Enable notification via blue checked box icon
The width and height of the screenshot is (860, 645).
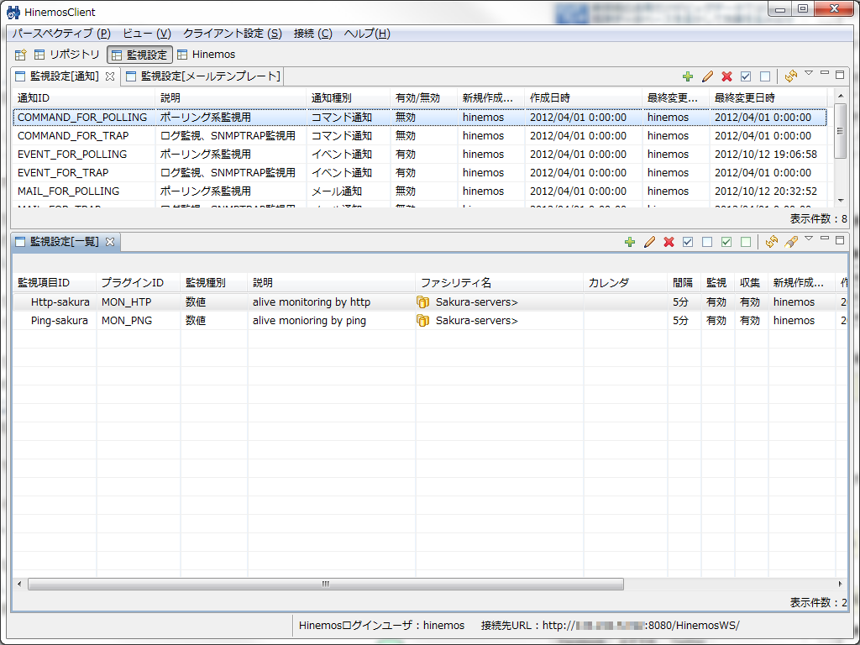coord(746,76)
